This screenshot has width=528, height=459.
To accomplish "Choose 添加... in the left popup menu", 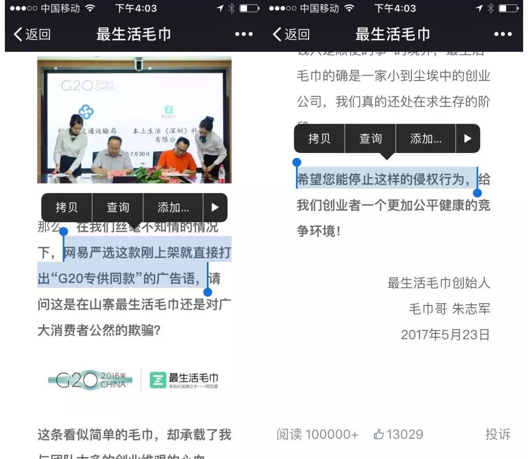I will pos(173,207).
